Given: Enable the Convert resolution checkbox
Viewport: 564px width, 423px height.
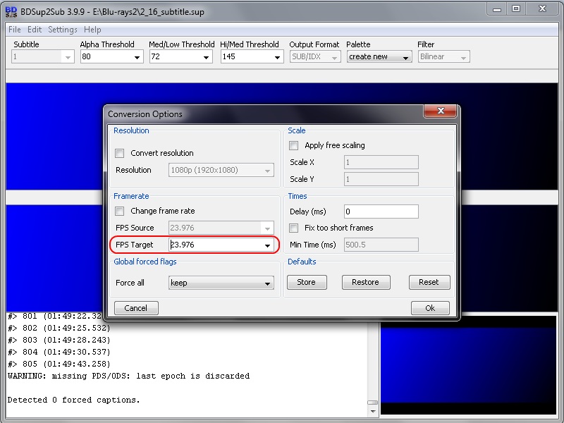Looking at the screenshot, I should [x=119, y=153].
